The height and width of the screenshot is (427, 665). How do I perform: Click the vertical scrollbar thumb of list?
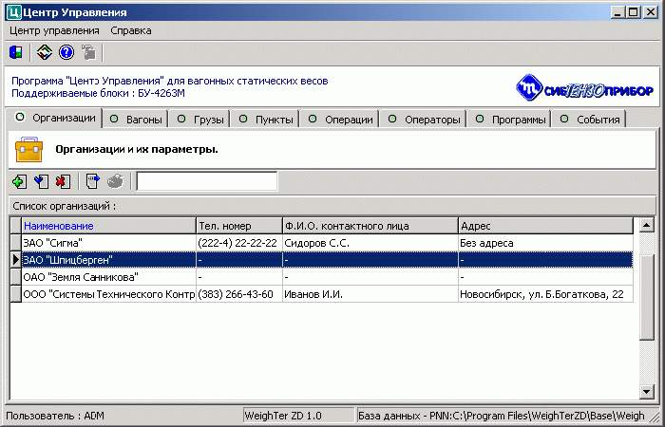pos(646,296)
